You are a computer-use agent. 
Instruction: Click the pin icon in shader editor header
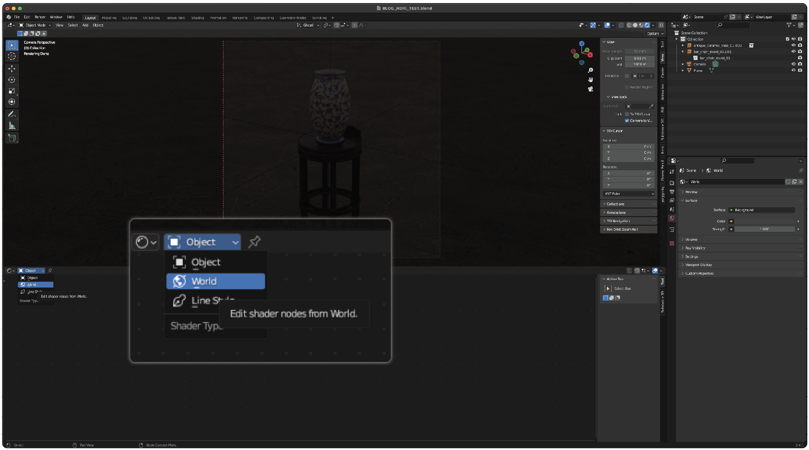tap(50, 270)
